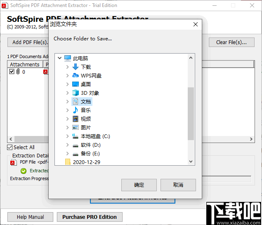Click the app icon in the title bar

(5, 5)
